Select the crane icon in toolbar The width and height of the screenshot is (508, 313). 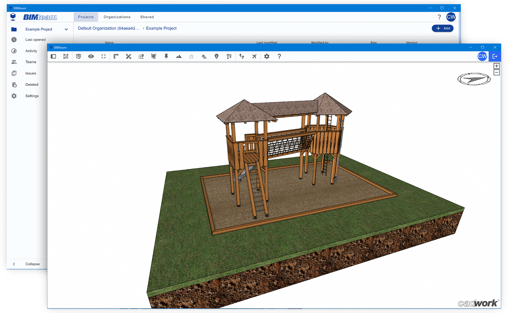click(229, 56)
